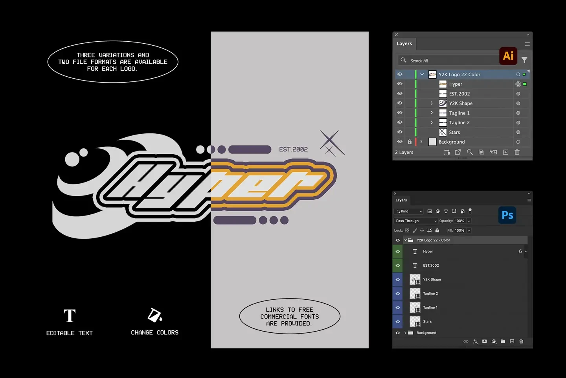
Task: Click the delete layer trash icon in Illustrator
Action: pyautogui.click(x=517, y=152)
